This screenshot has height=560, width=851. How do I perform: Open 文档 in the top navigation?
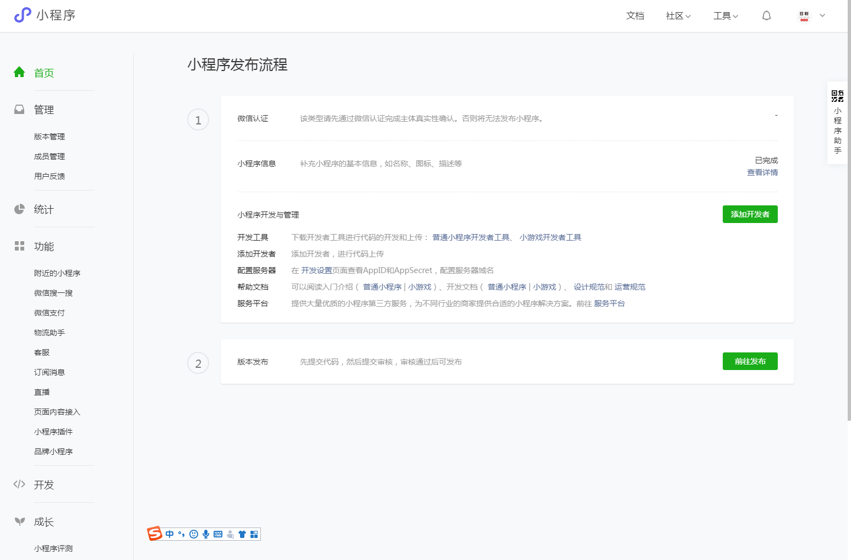click(x=635, y=16)
